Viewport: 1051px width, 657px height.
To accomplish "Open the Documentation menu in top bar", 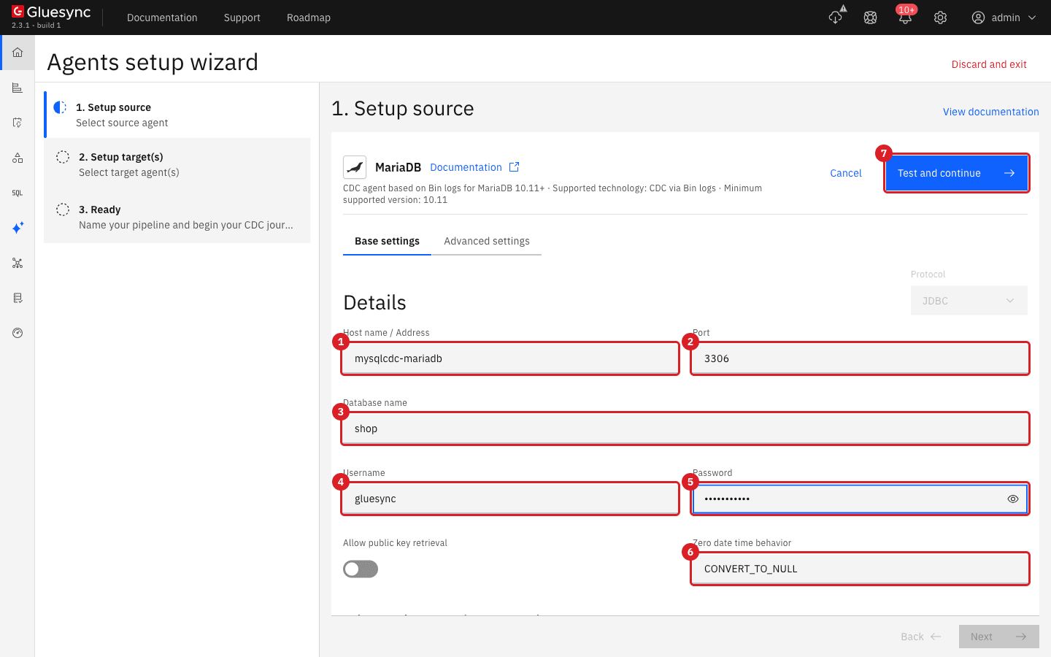I will click(x=162, y=18).
